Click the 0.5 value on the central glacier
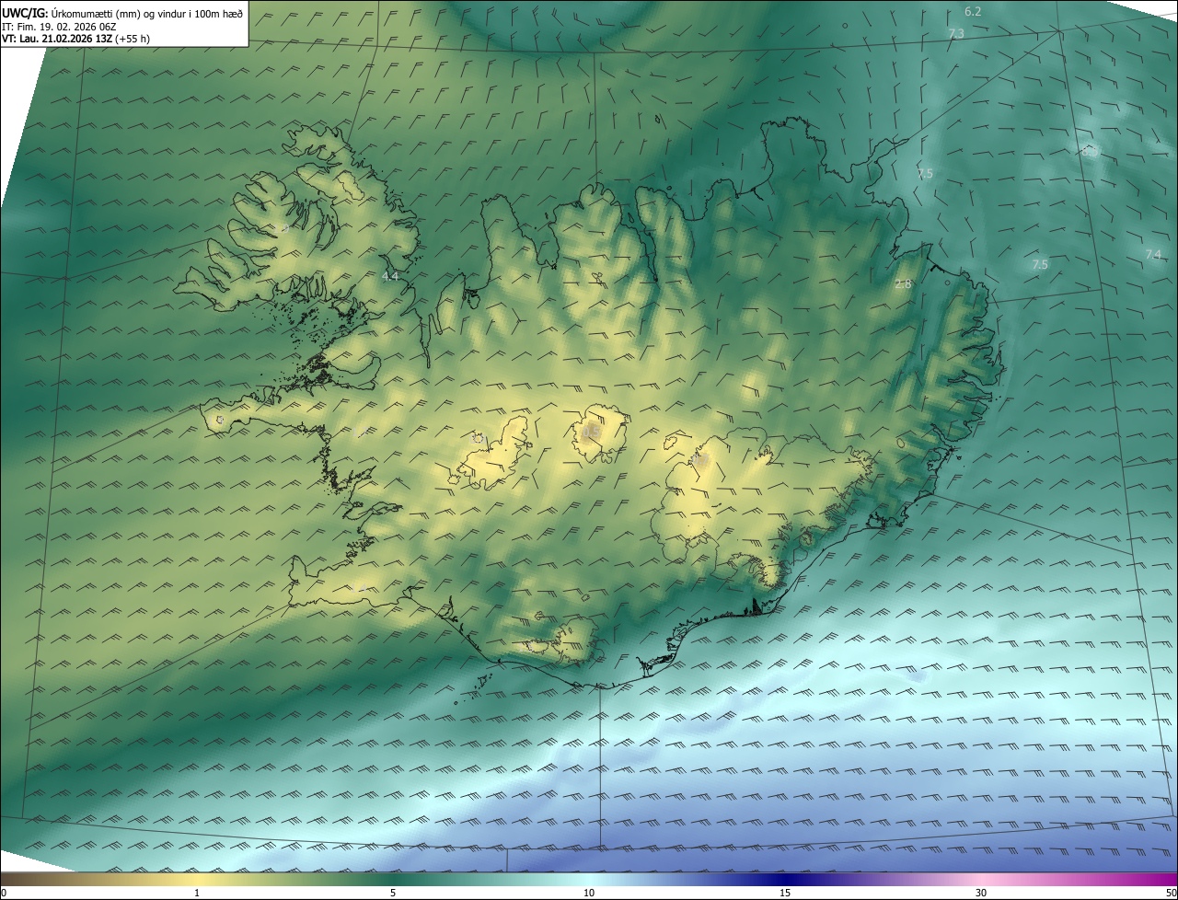The height and width of the screenshot is (900, 1178). pyautogui.click(x=592, y=431)
